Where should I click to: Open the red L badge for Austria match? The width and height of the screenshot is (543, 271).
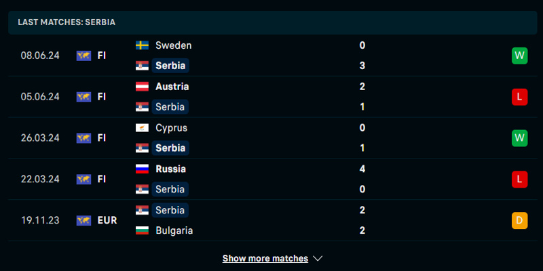tap(519, 97)
